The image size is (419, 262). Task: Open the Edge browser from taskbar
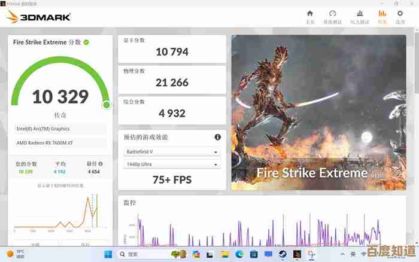pyautogui.click(x=239, y=254)
